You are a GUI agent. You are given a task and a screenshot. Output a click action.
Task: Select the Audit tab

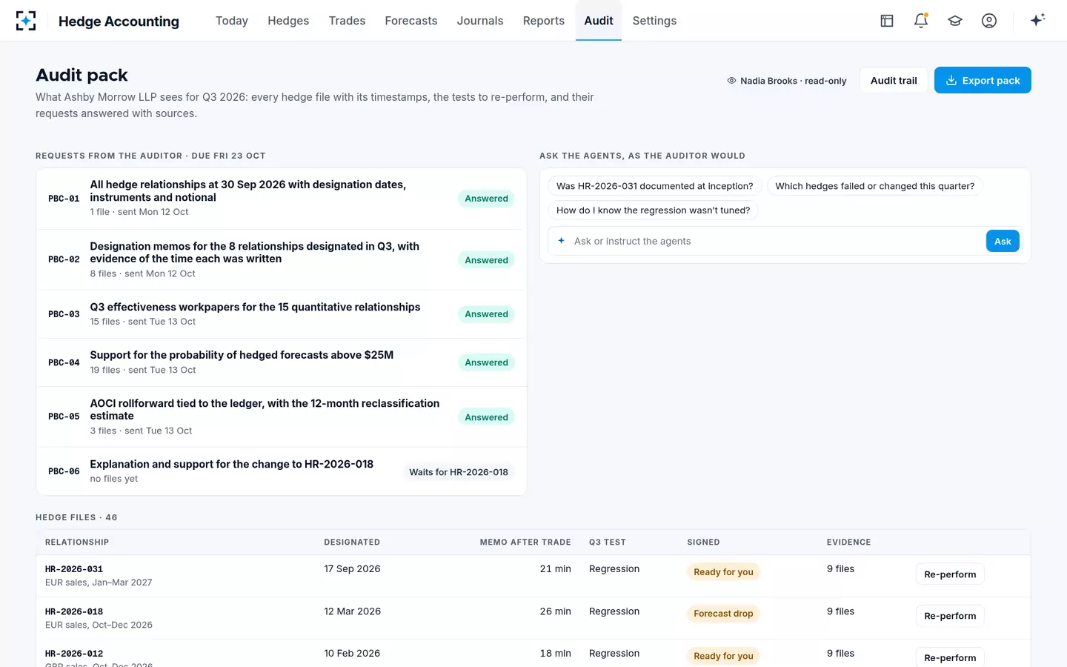point(599,21)
